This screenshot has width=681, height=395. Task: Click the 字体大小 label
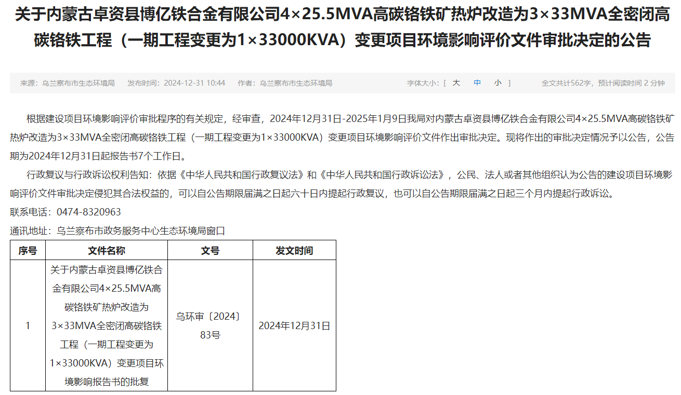(423, 83)
